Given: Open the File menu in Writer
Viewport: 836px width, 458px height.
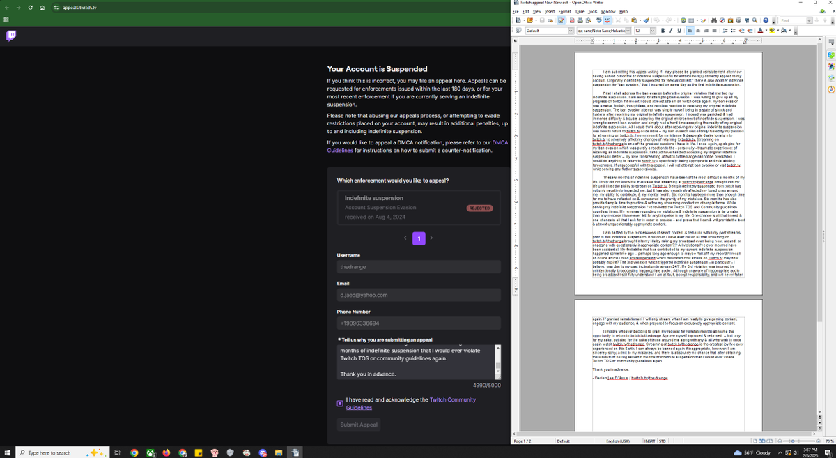Looking at the screenshot, I should click(x=516, y=11).
